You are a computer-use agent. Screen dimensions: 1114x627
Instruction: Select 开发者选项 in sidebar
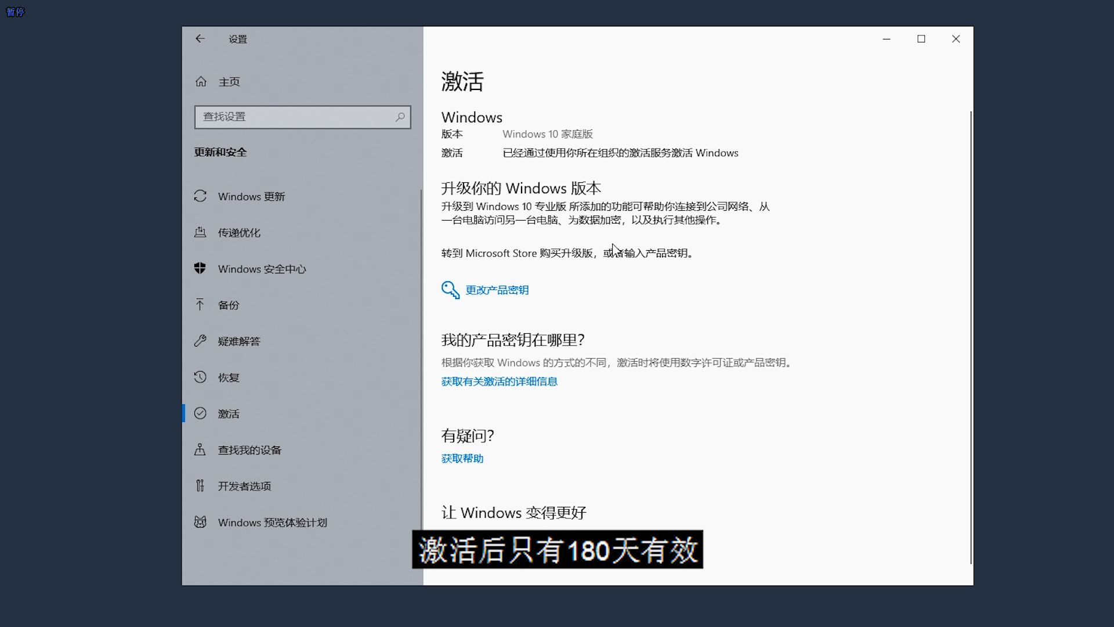[244, 486]
